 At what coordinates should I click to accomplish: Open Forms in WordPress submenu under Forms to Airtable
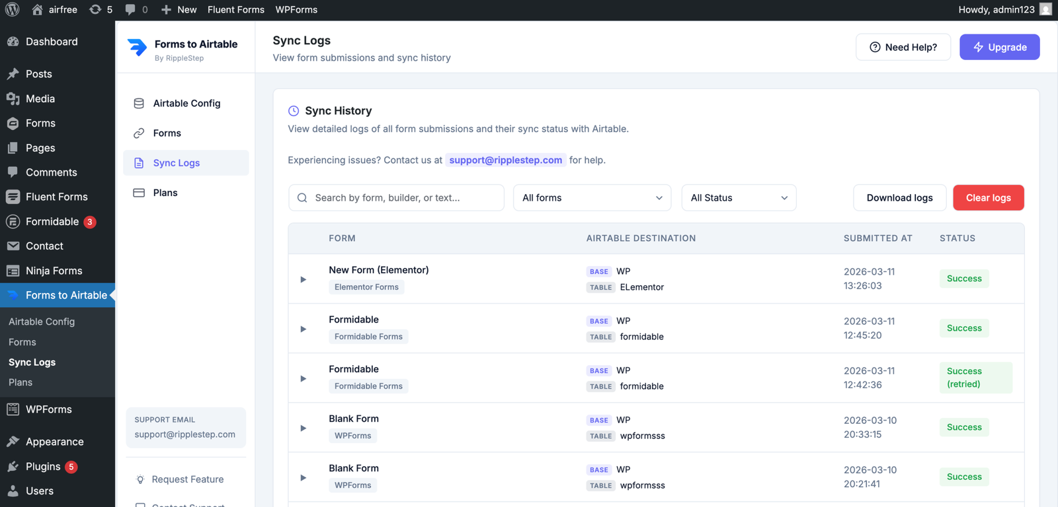(22, 342)
